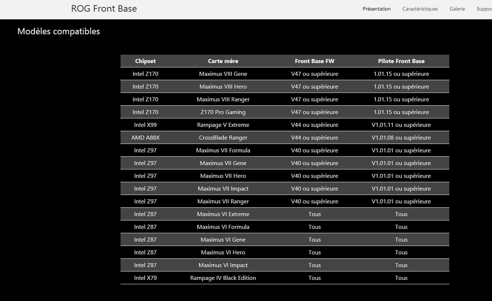Click the Intel X79 chipset cell
The image size is (492, 301).
point(145,278)
